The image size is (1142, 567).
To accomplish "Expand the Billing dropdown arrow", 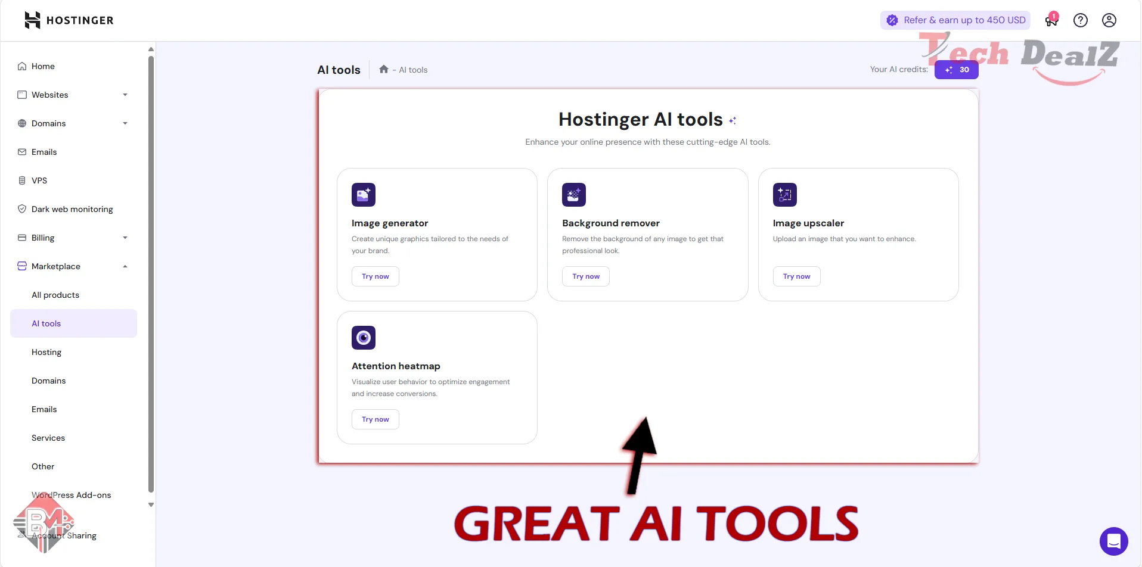I will [125, 238].
